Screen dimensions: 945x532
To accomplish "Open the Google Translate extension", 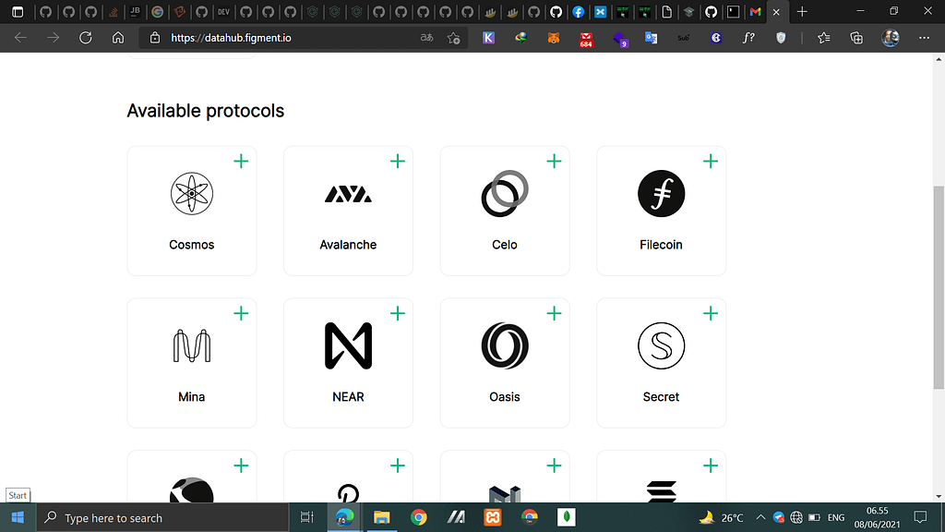I will (x=651, y=38).
